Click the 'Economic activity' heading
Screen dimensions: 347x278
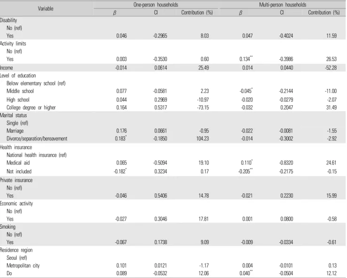click(x=16, y=204)
